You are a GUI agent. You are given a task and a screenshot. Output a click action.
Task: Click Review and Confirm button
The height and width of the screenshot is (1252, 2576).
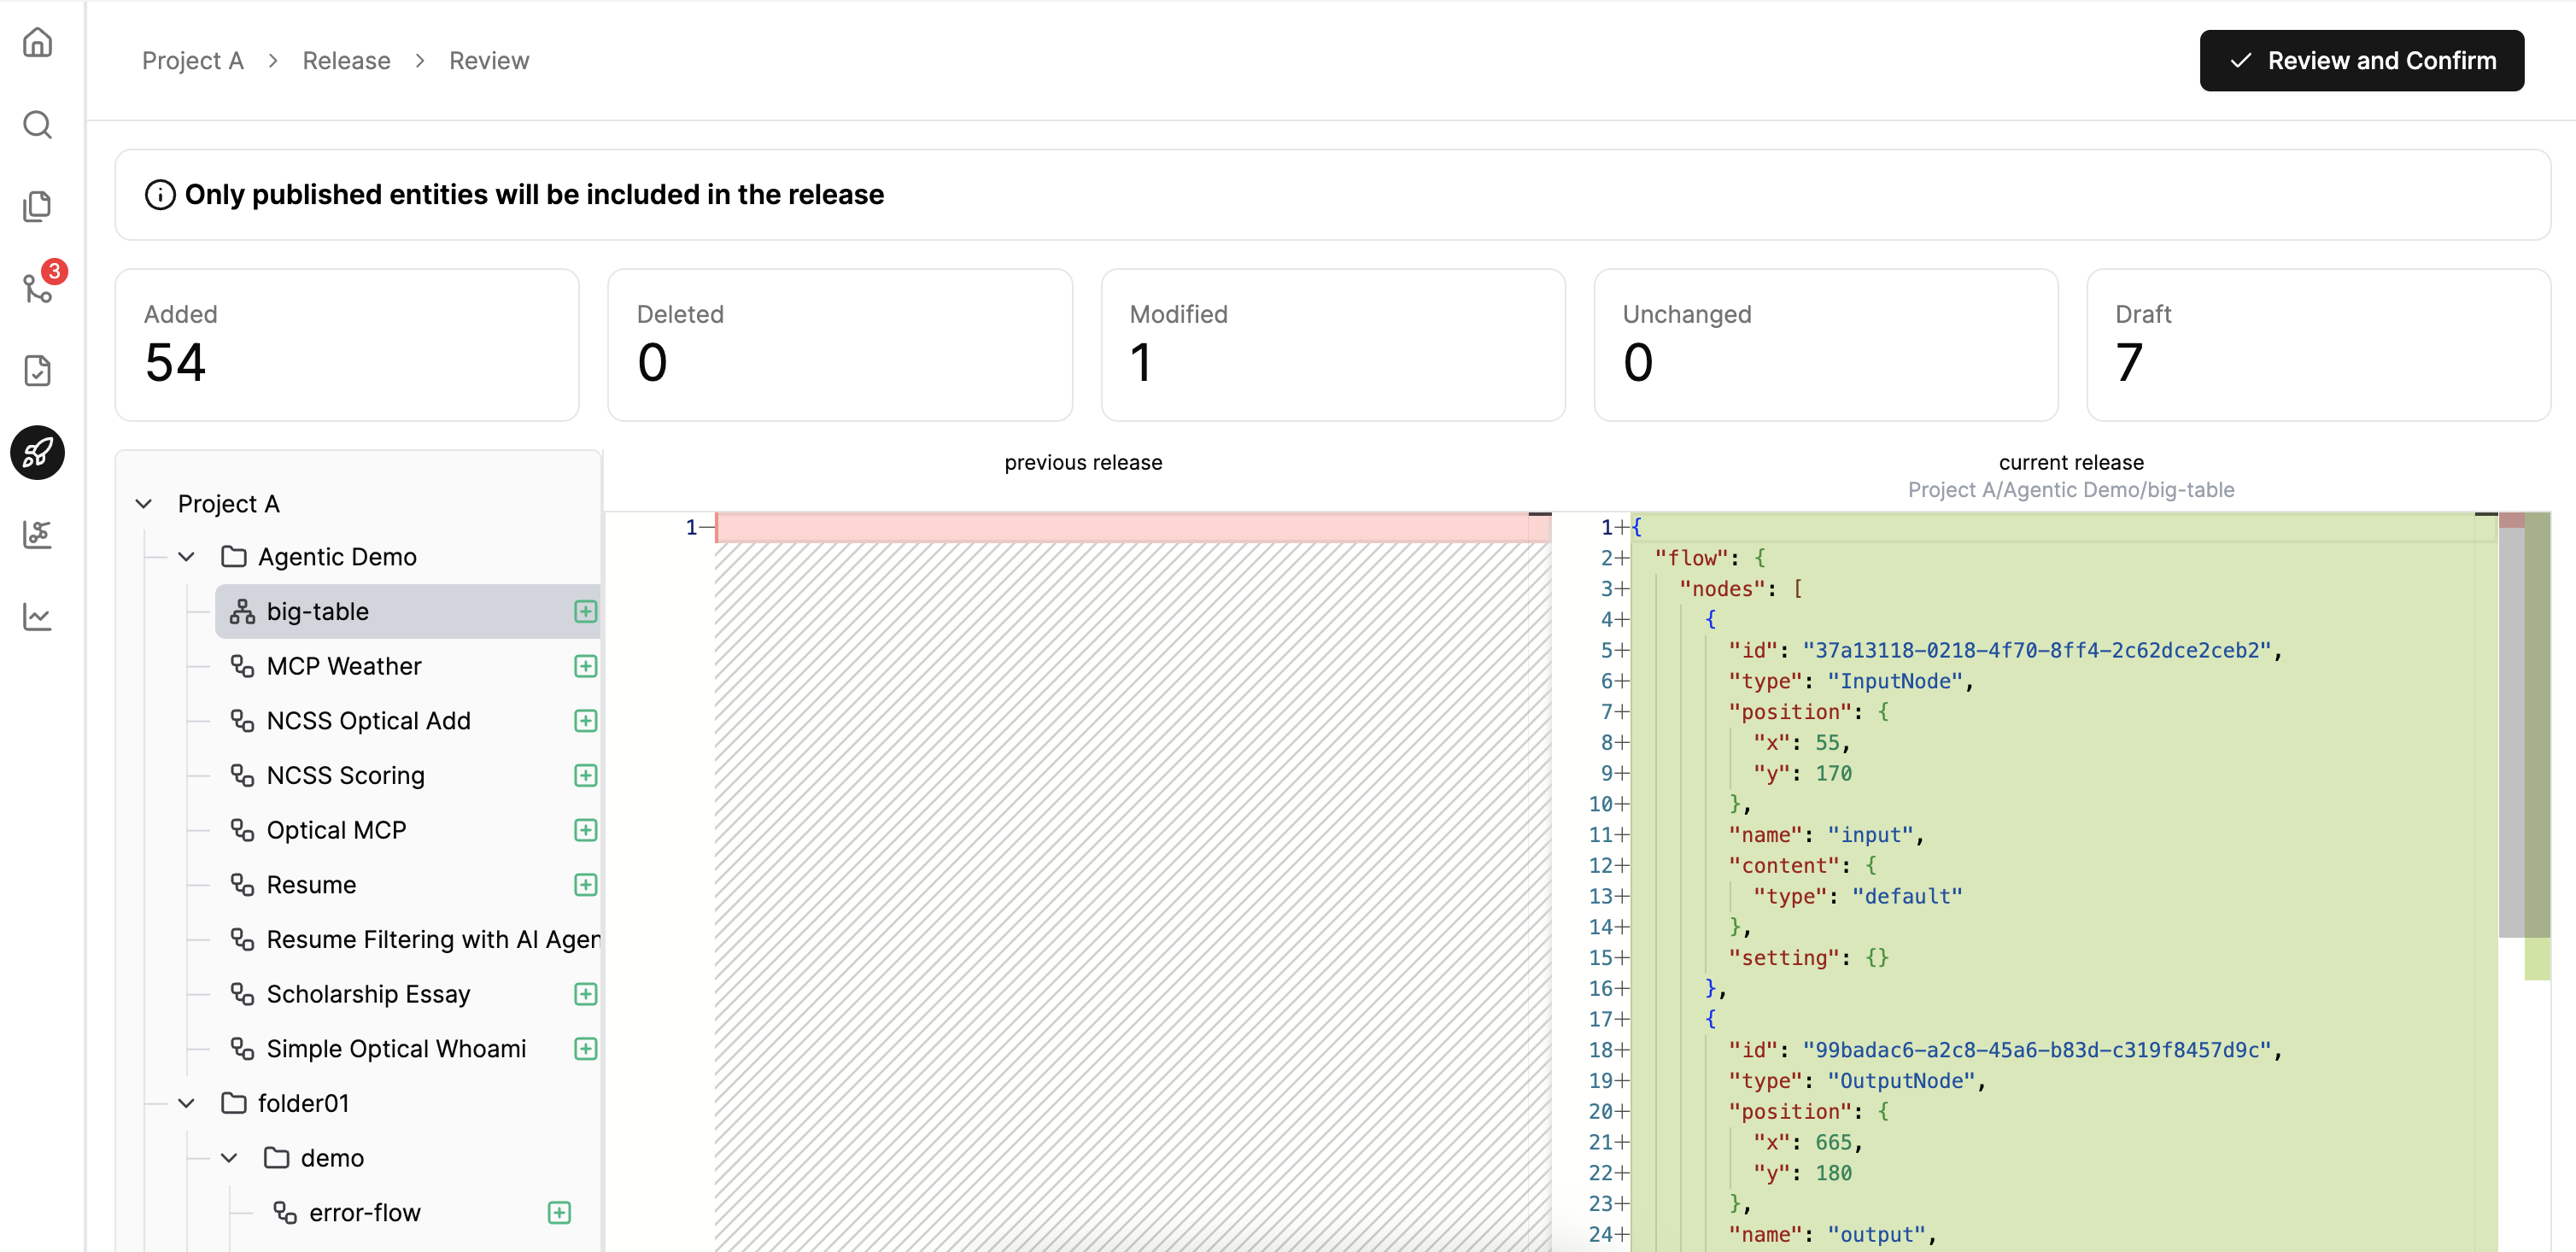tap(2361, 61)
